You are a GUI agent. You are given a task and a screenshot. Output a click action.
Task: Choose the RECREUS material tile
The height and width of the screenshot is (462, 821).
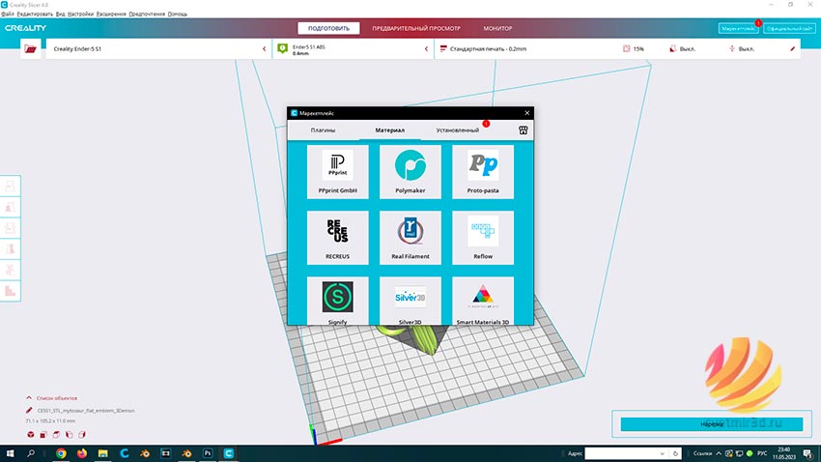(x=338, y=238)
